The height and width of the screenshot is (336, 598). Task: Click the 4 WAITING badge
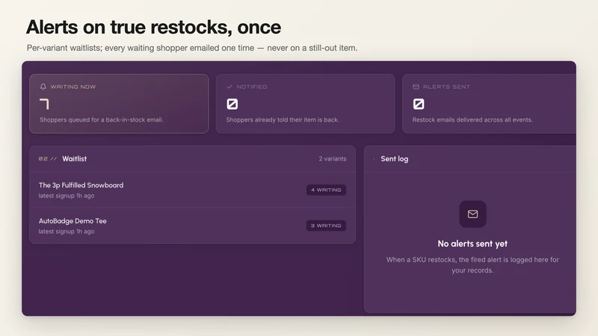click(326, 190)
